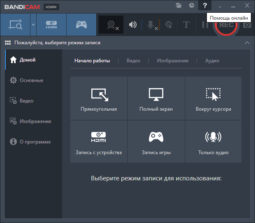This screenshot has height=223, width=255.
Task: Switch to the Аудио tab
Action: [212, 61]
